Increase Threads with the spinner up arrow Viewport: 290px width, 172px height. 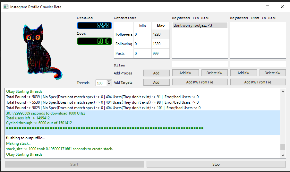click(109, 82)
